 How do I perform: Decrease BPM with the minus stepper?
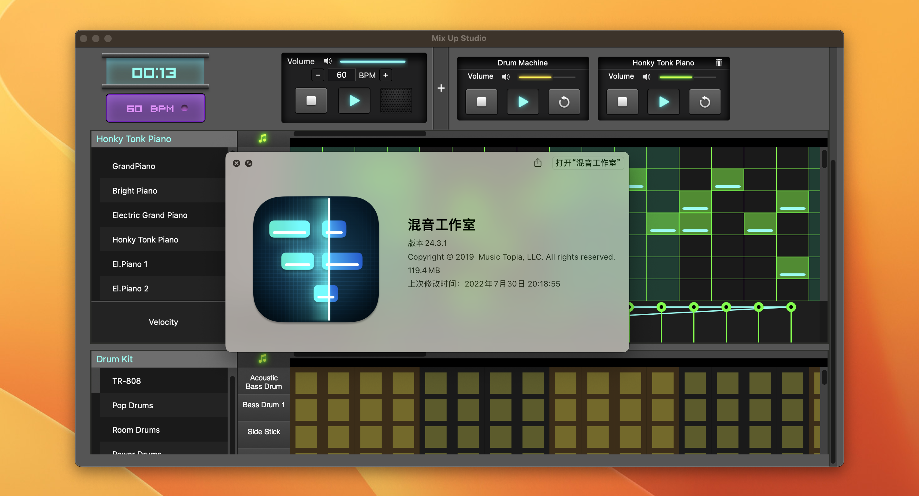[318, 75]
